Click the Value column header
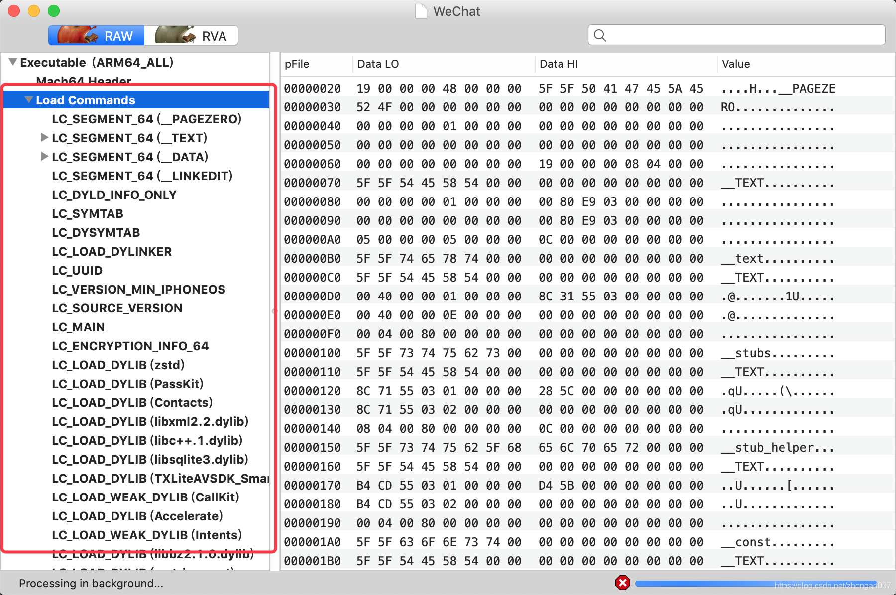 pos(806,64)
